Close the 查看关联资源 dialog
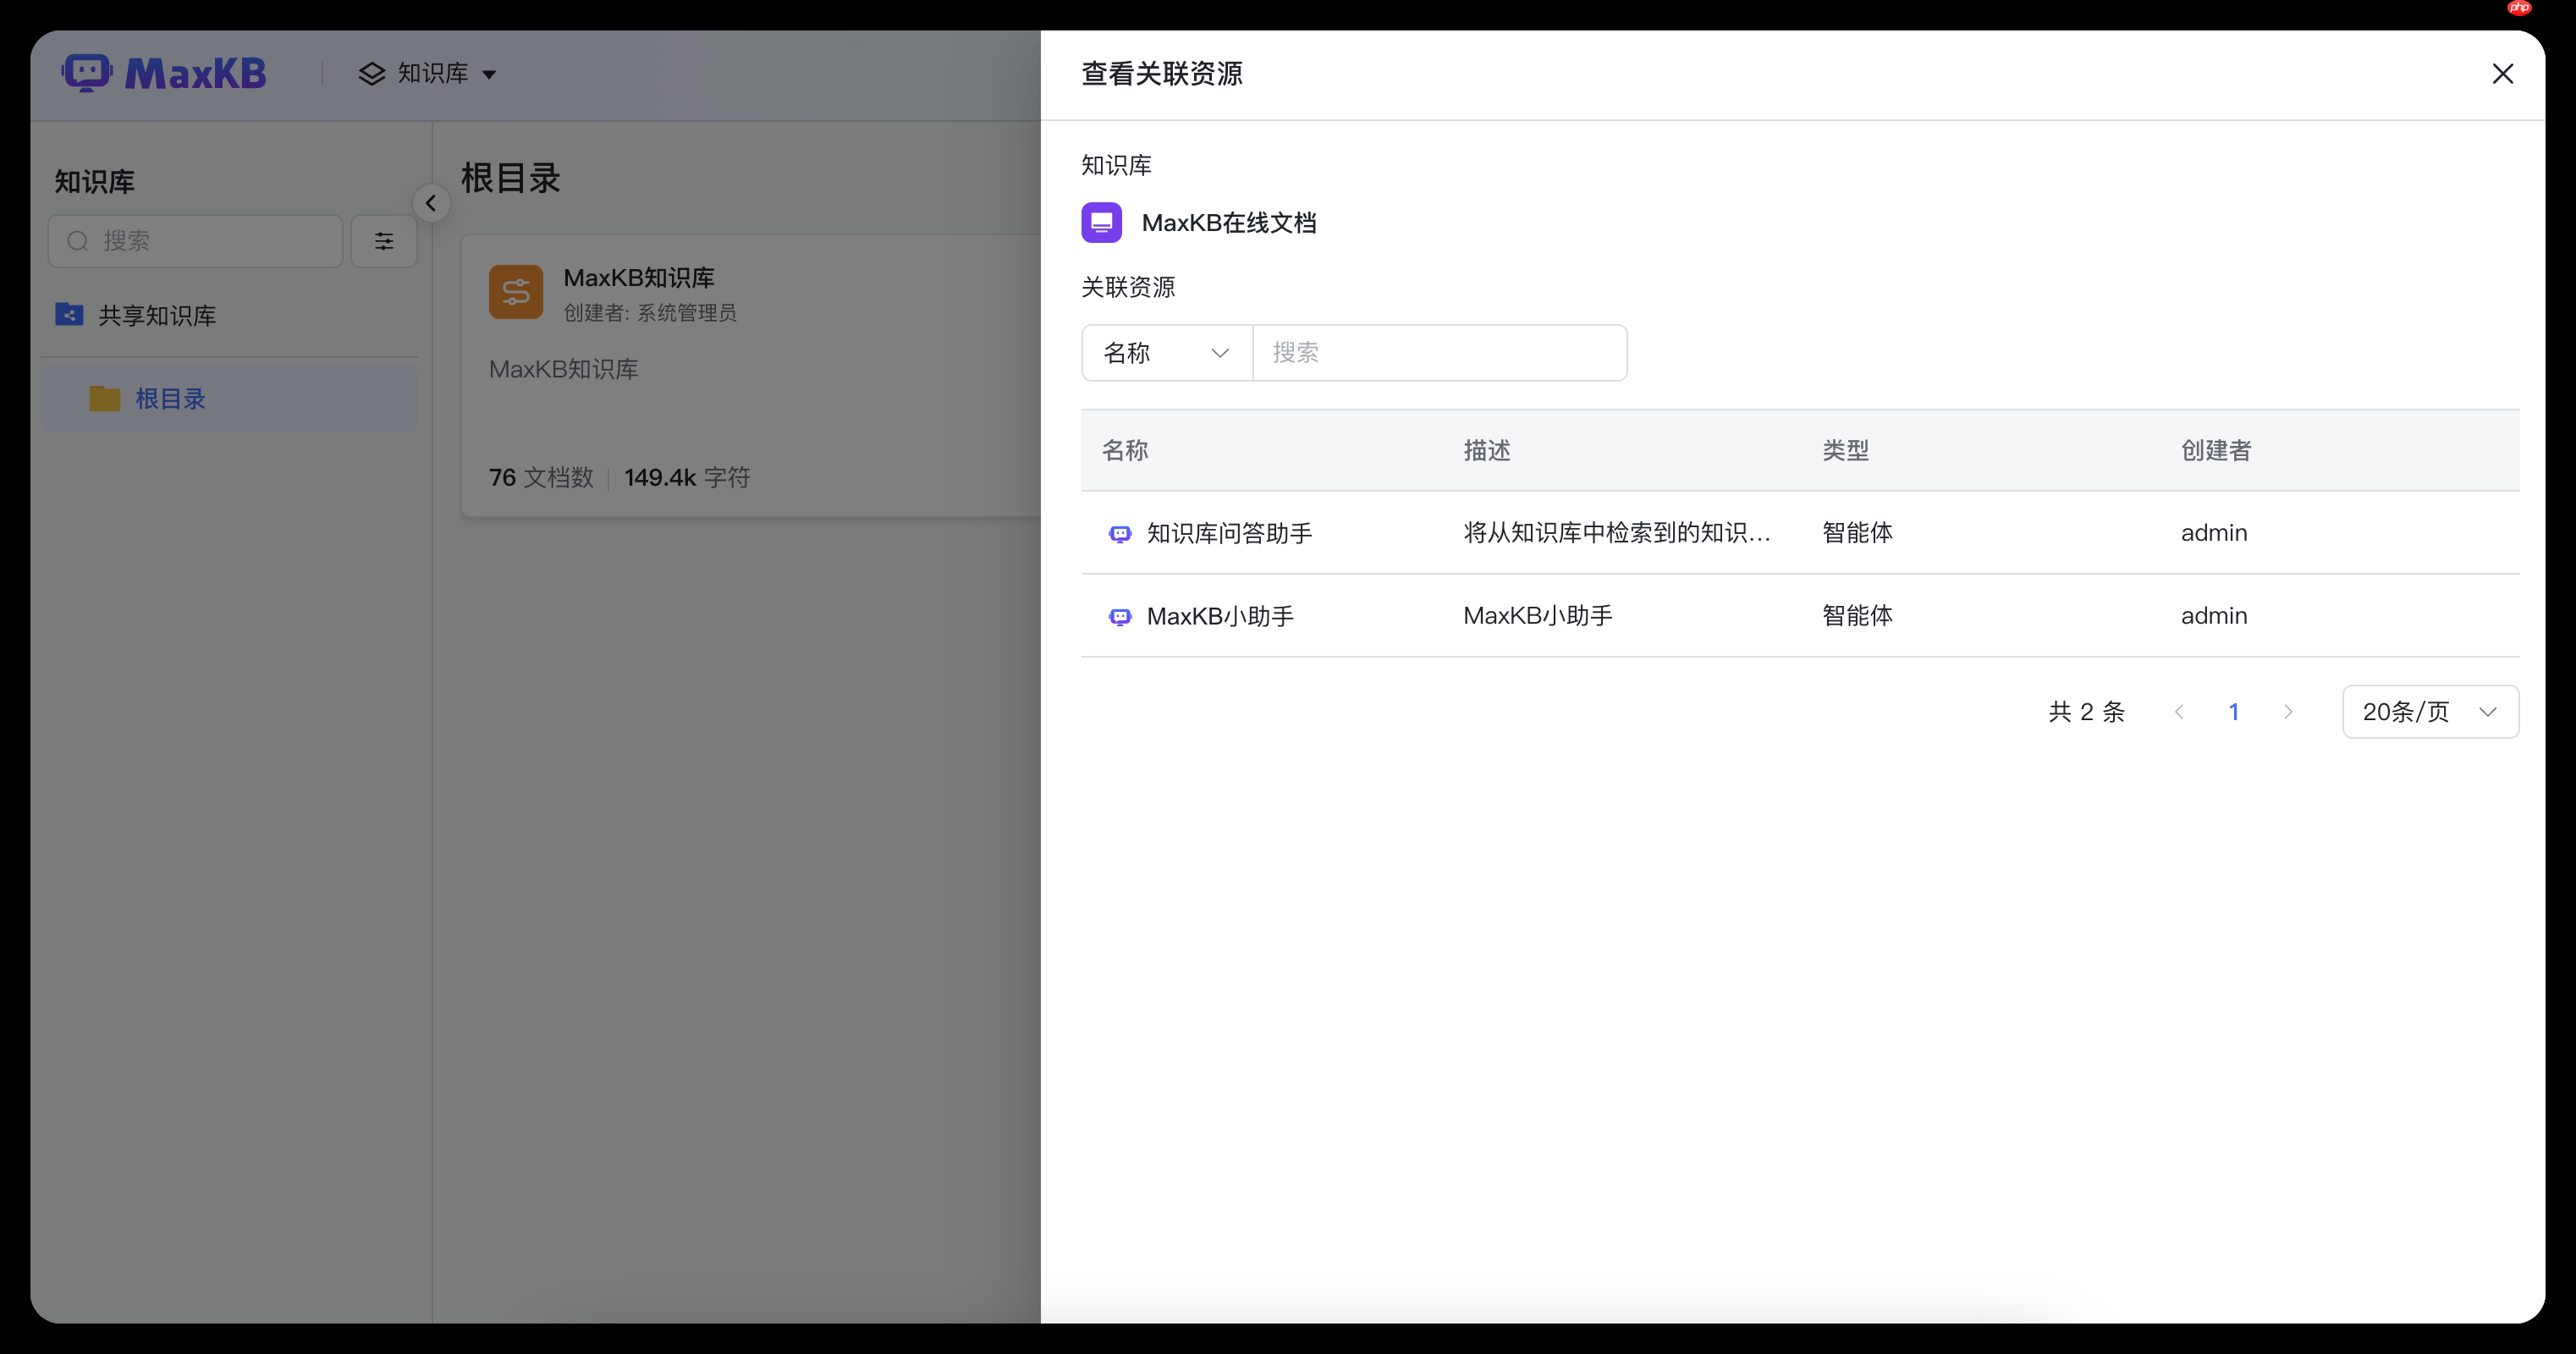This screenshot has width=2576, height=1354. point(2502,73)
